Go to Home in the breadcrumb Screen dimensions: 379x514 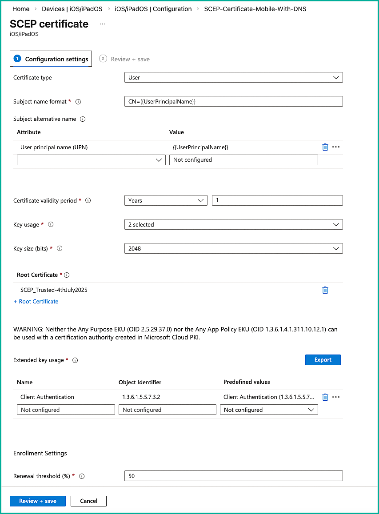(x=21, y=9)
